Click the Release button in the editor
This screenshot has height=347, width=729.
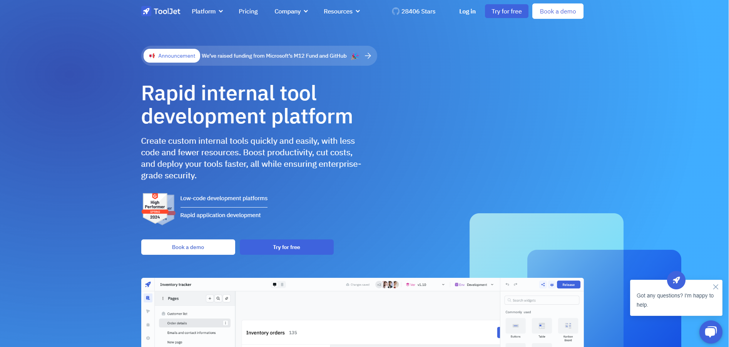tap(568, 285)
